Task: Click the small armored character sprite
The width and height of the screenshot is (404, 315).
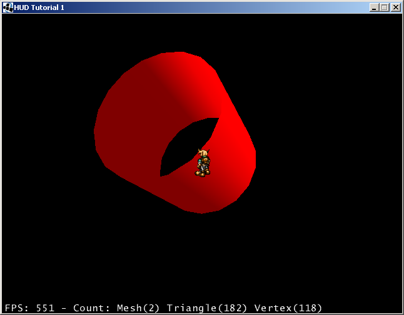Action: (x=203, y=163)
